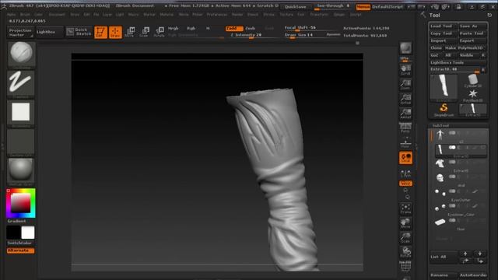Open the Tool palette header
This screenshot has width=498, height=280.
434,16
